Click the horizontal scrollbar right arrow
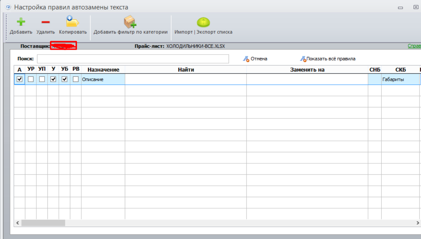Viewport: 421px width, 239px height. (418, 223)
